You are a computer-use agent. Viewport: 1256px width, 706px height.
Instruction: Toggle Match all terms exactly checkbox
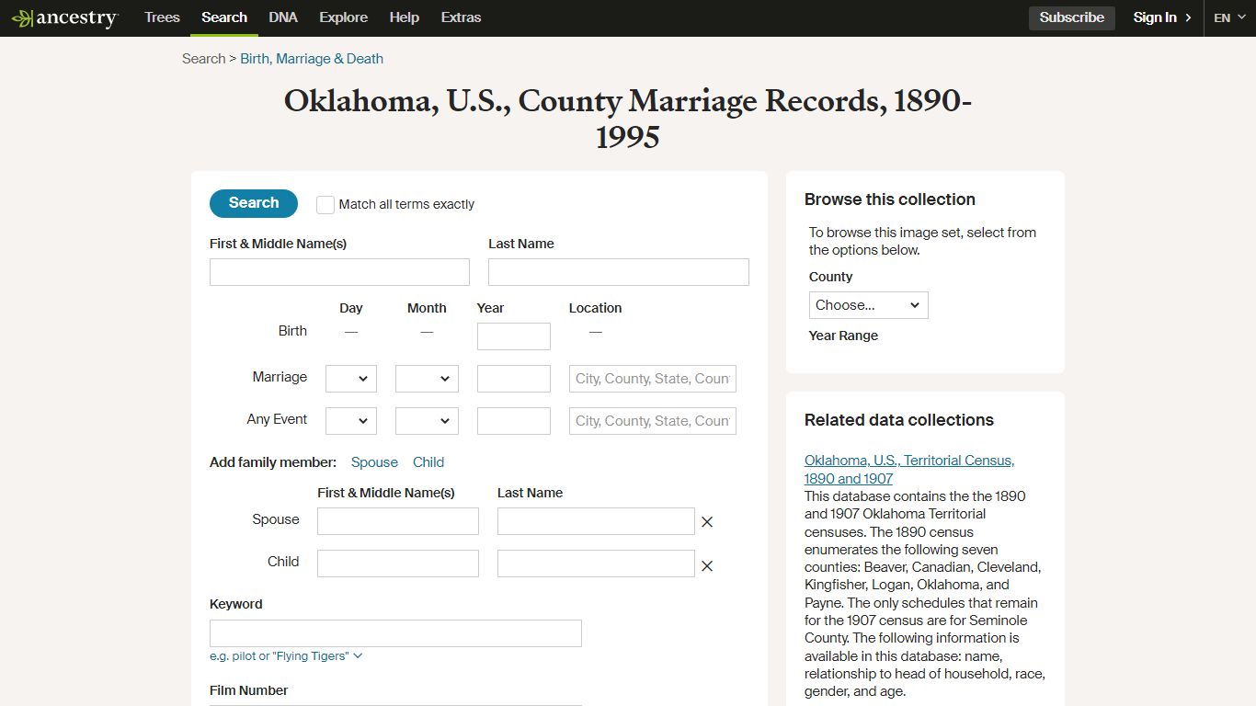click(325, 204)
